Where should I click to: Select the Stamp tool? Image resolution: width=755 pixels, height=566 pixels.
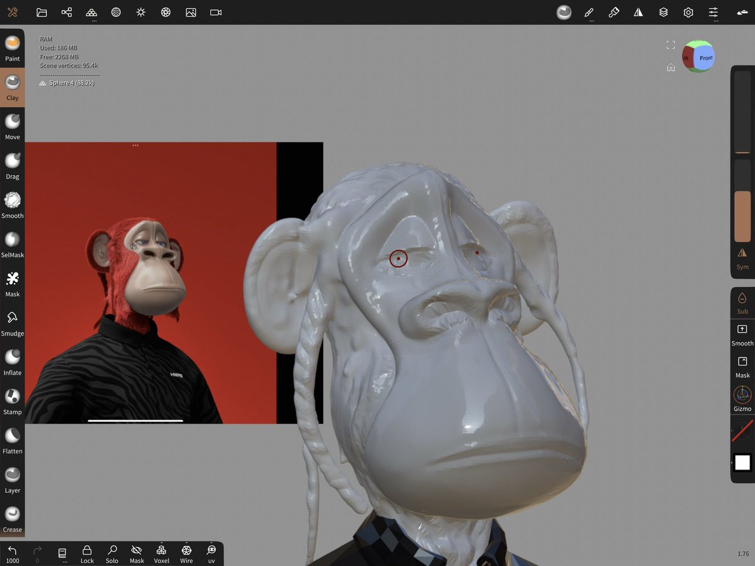[13, 402]
